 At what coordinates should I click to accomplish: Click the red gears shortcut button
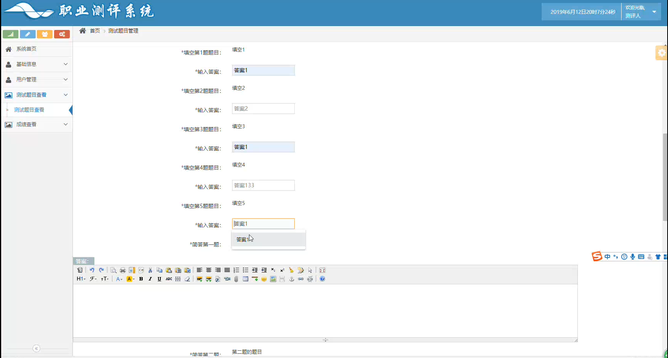coord(62,34)
